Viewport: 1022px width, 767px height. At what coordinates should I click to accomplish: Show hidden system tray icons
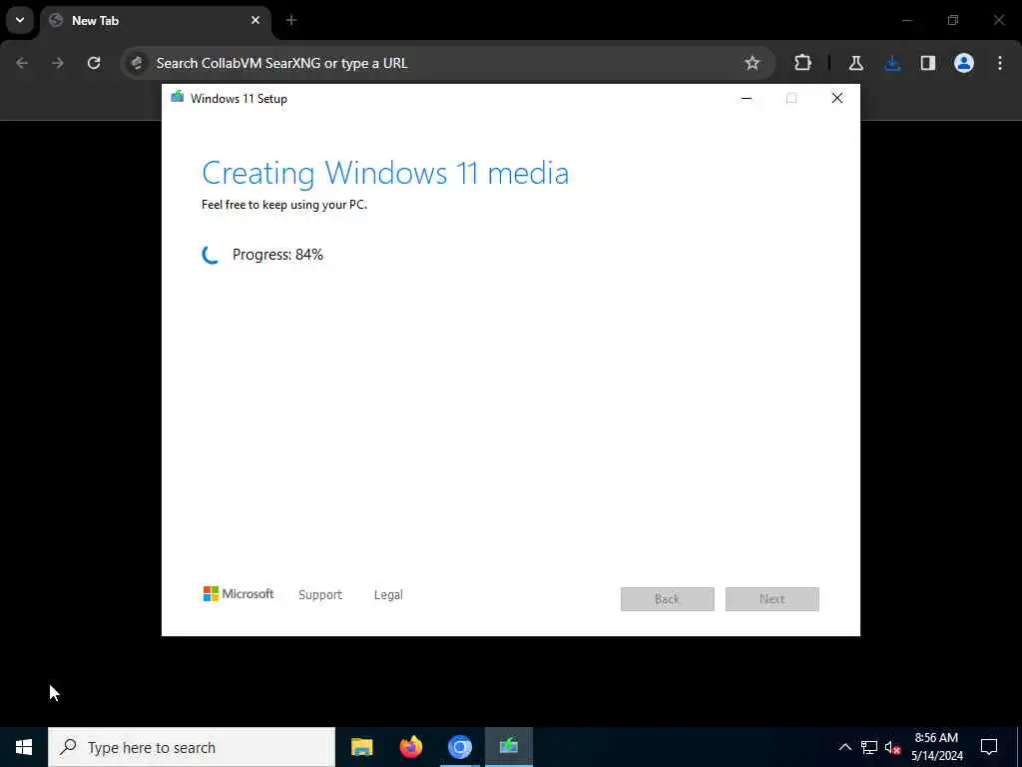point(844,747)
